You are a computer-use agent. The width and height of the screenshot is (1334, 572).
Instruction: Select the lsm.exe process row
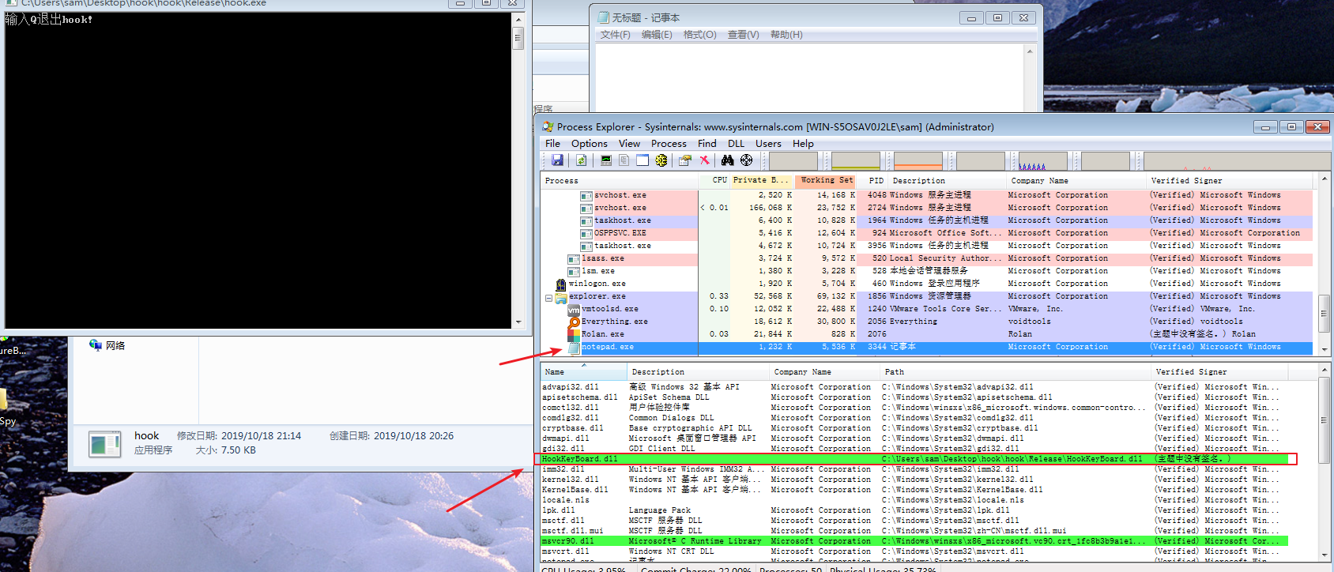pyautogui.click(x=926, y=271)
